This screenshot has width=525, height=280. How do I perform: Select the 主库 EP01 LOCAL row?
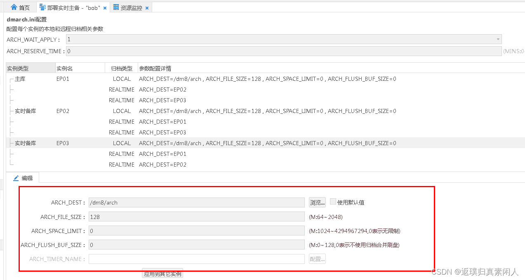(x=266, y=79)
